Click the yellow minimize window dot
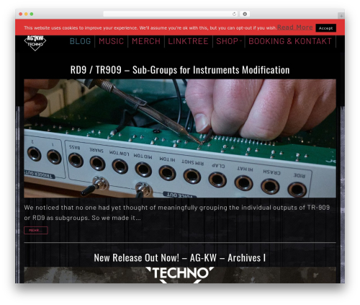360x305 pixels. [x=26, y=14]
